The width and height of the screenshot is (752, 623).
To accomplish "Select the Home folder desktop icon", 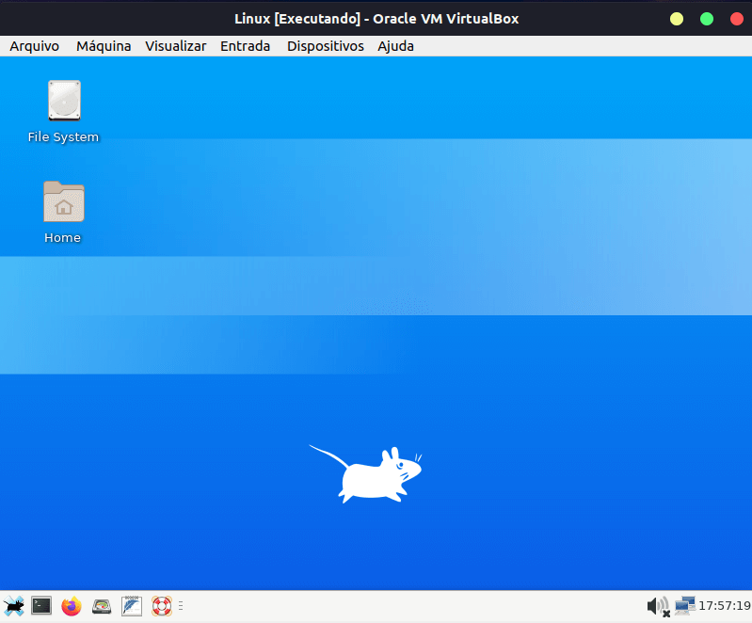I will click(x=64, y=201).
